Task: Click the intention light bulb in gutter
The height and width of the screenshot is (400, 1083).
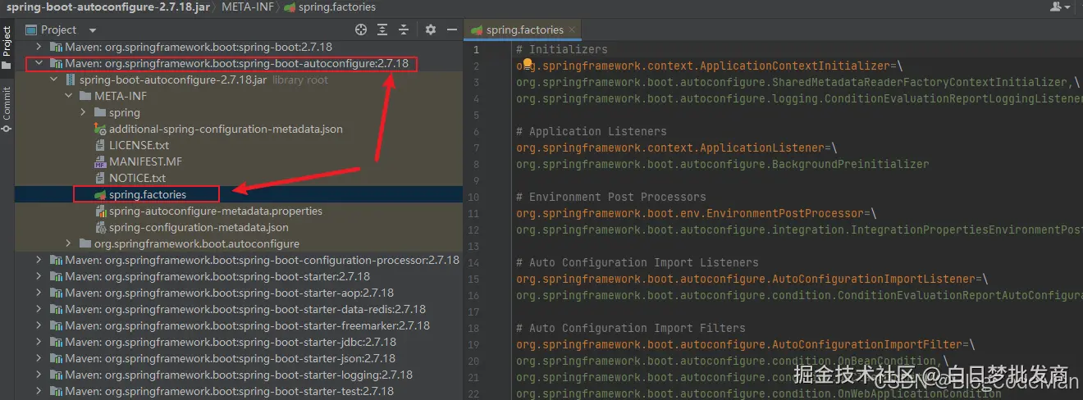Action: (528, 62)
